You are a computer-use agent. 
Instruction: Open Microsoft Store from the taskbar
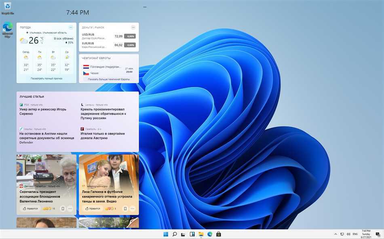tap(219, 234)
